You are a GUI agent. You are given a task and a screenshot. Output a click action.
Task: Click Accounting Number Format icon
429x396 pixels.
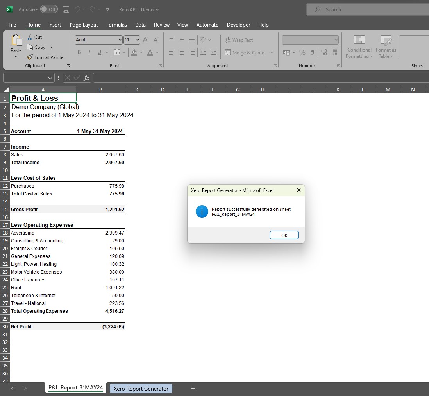(286, 52)
